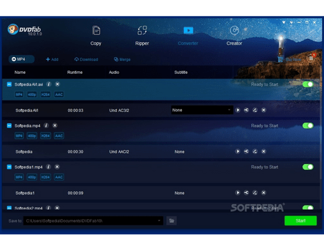The width and height of the screenshot is (324, 243).
Task: Show info for Softpedia1.mp4
Action: (49, 167)
